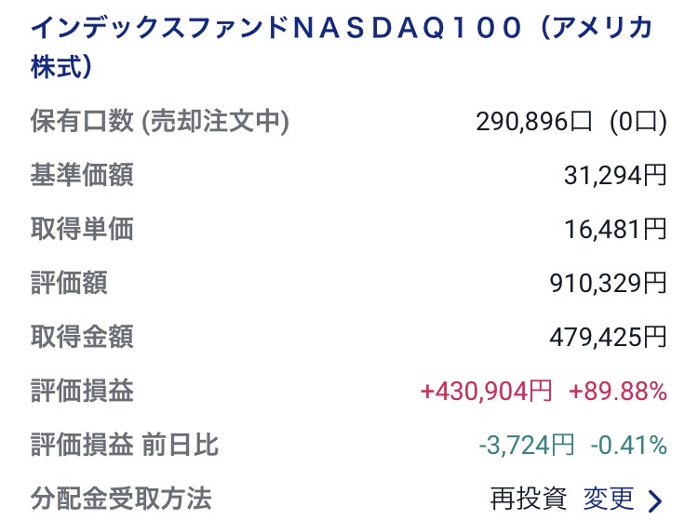Click the -0.41% daily change percentage
The image size is (698, 520).
tap(629, 445)
